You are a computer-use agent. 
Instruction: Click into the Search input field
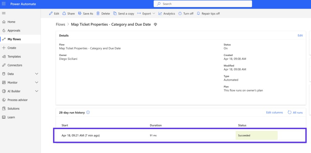point(203,4)
